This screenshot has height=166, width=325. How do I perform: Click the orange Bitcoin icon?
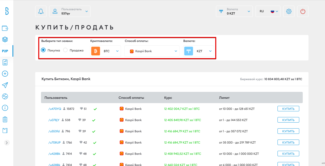pyautogui.click(x=95, y=51)
